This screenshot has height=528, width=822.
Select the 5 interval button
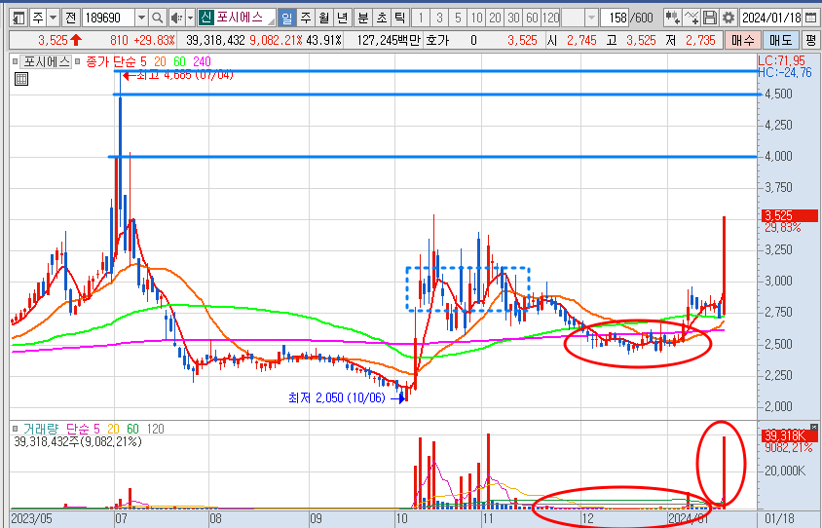[458, 18]
